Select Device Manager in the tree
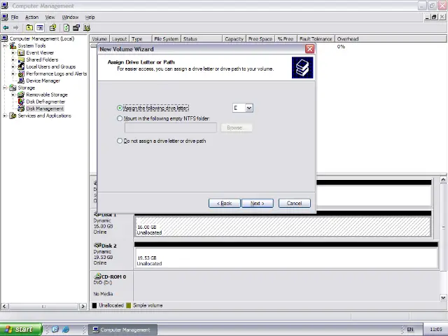This screenshot has height=336, width=448. (x=43, y=80)
